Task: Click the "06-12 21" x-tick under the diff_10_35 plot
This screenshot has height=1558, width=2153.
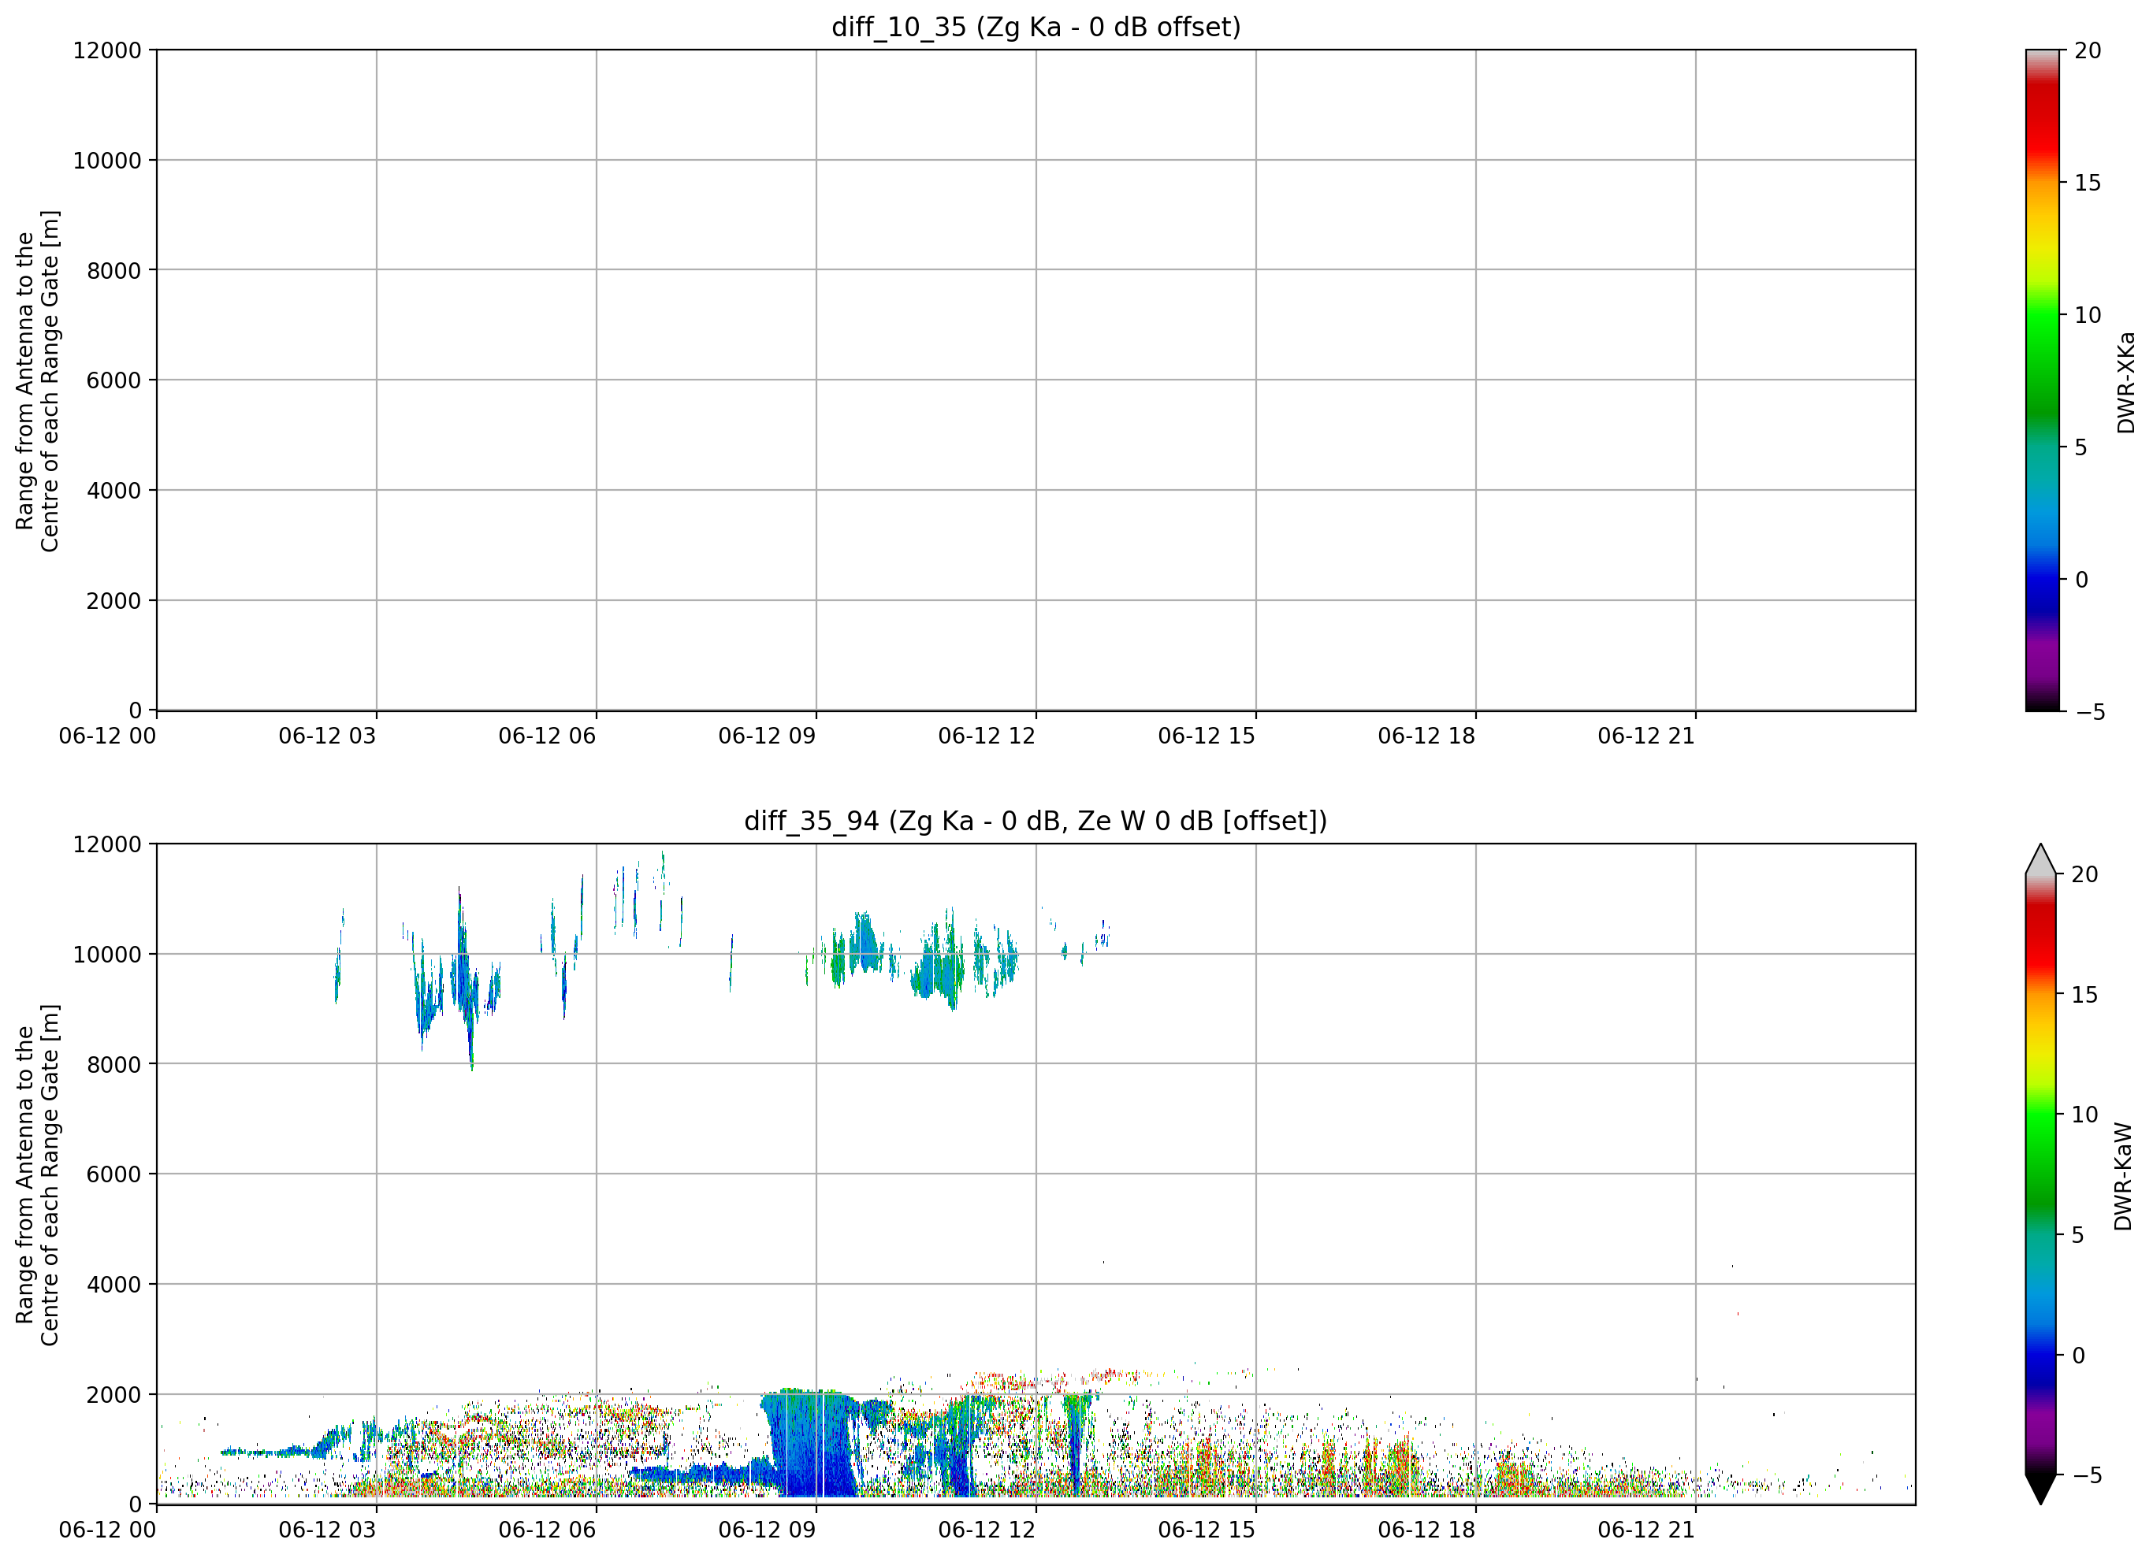Action: 1646,736
